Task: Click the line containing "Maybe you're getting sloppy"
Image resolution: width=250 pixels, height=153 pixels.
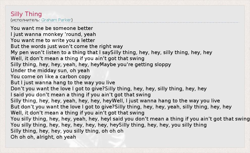Action: pos(91,64)
